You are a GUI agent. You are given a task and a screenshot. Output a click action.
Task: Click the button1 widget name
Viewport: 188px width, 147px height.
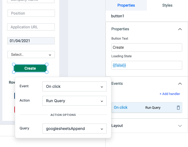pyautogui.click(x=118, y=16)
